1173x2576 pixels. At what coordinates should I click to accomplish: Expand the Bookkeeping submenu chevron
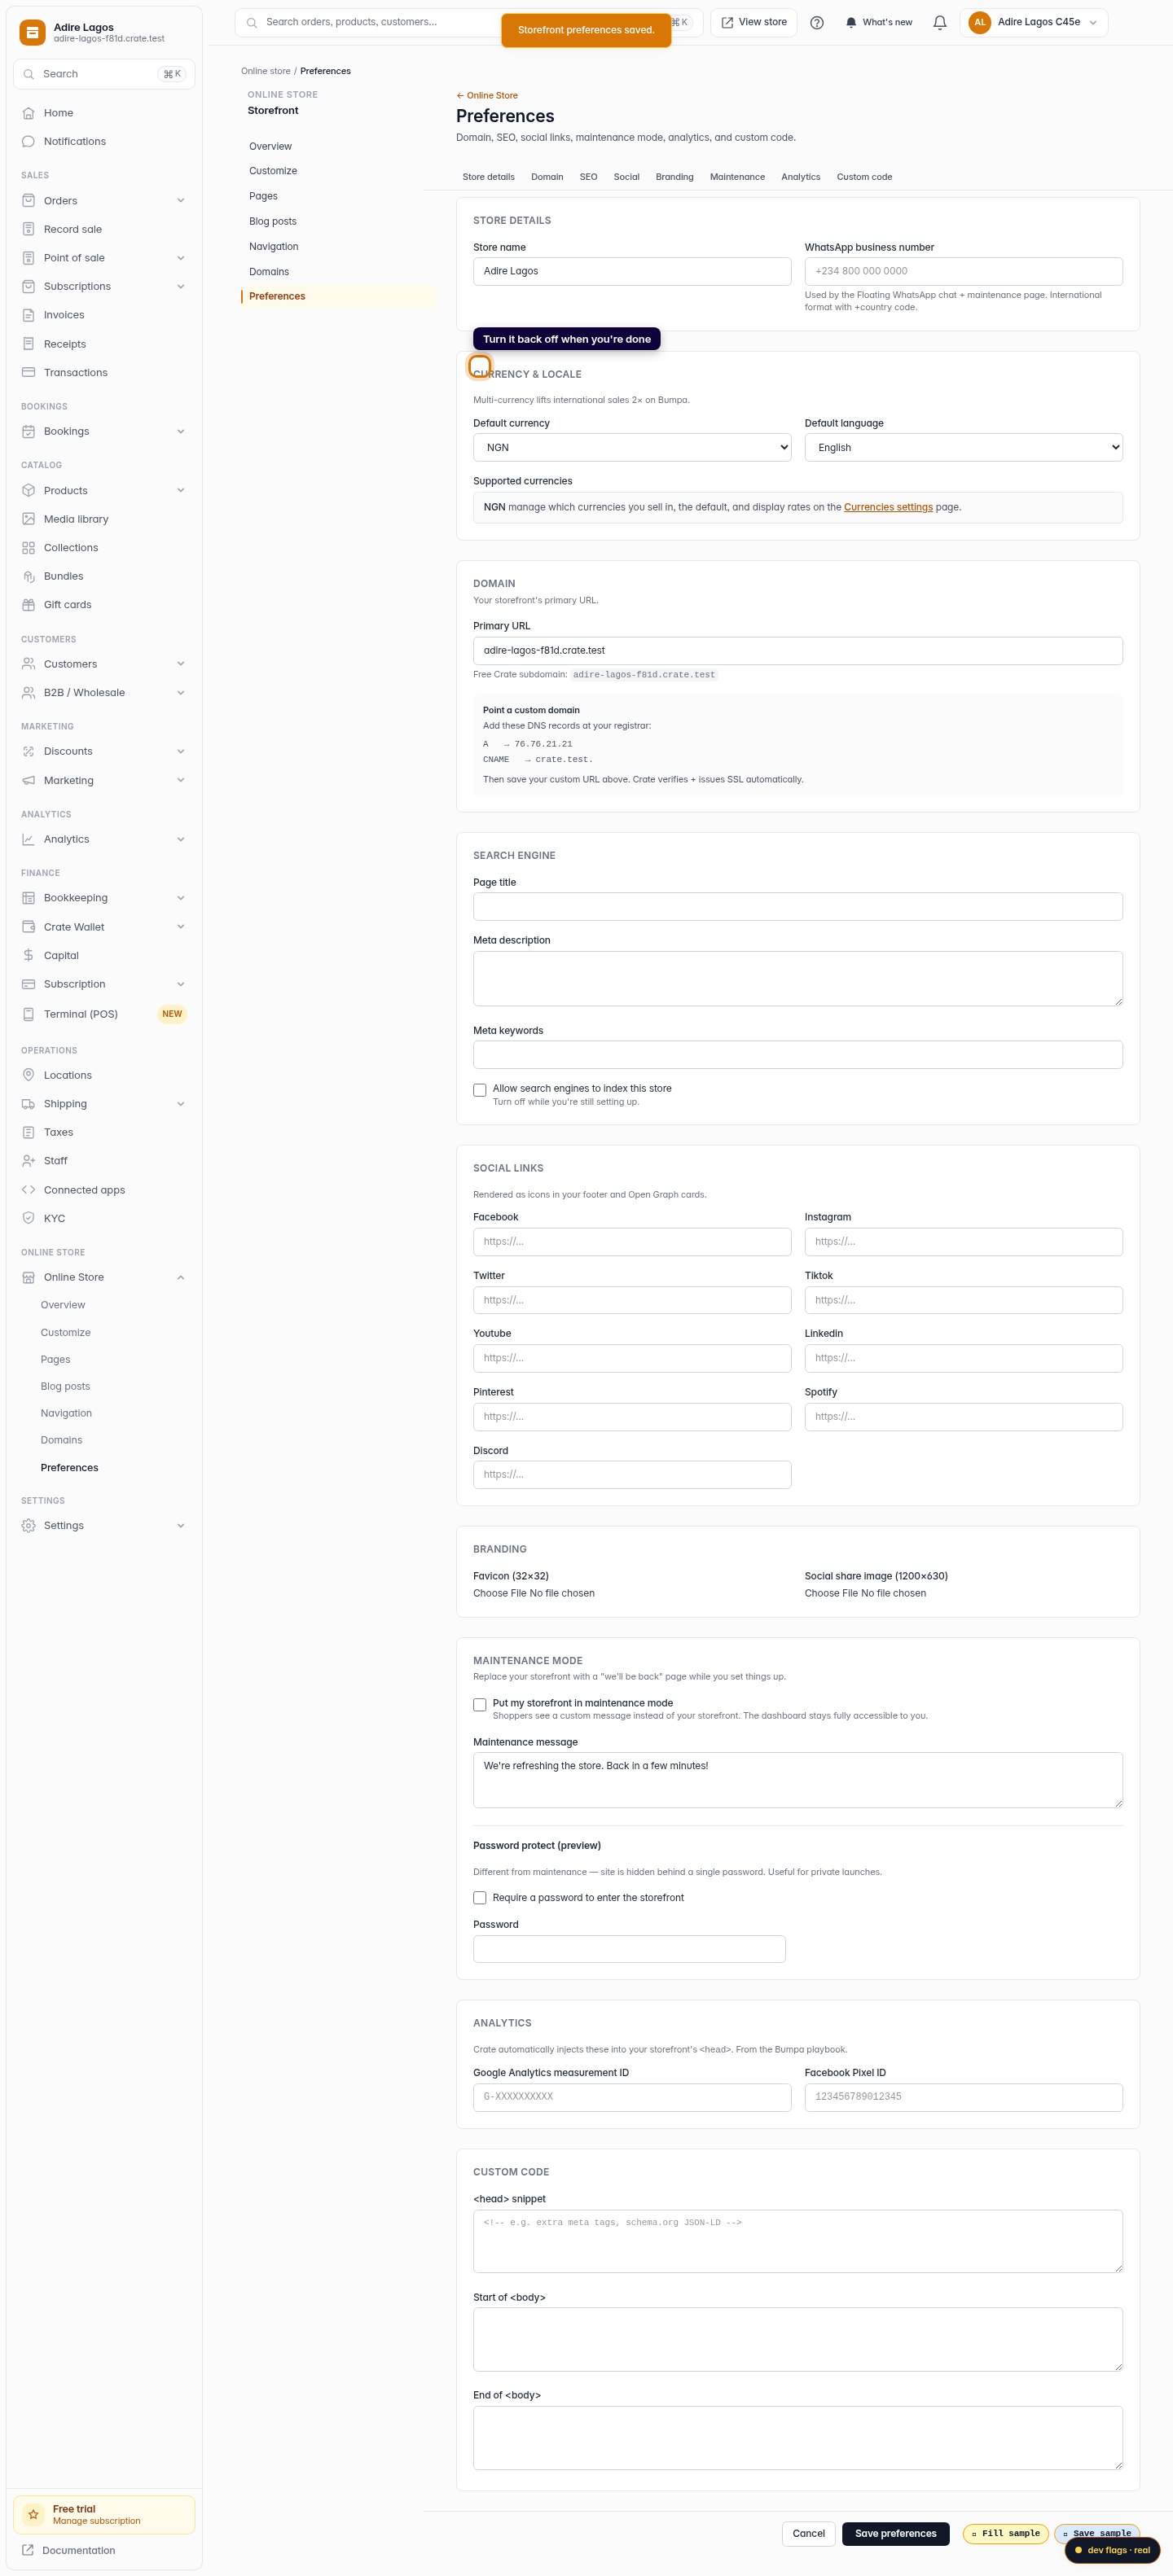coord(181,898)
